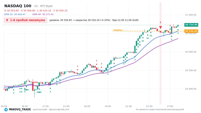
Task: Select the '1-й пробой минимума' badge
Action: coord(25,20)
